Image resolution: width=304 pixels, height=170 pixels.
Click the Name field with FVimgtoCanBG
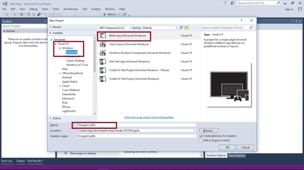click(136, 125)
